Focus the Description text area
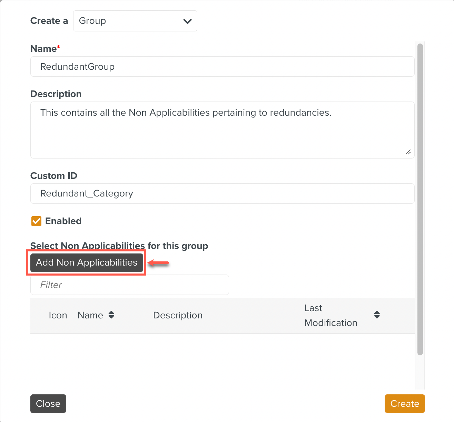Screen dimensions: 454x422 click(x=222, y=130)
